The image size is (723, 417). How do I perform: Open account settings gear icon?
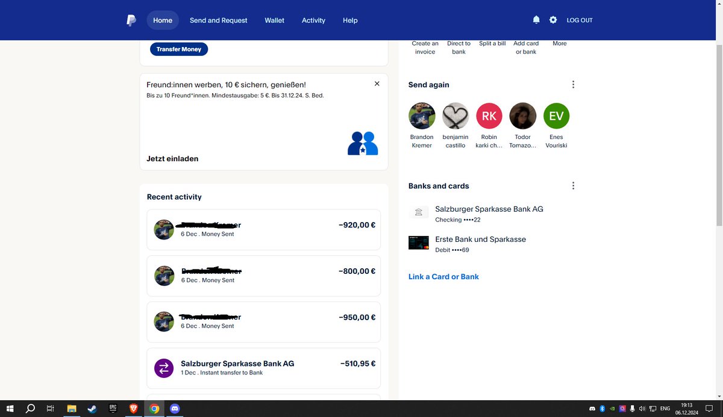click(553, 20)
